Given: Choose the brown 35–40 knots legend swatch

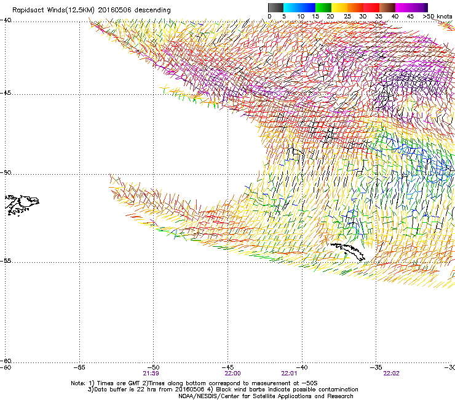Looking at the screenshot, I should [387, 7].
